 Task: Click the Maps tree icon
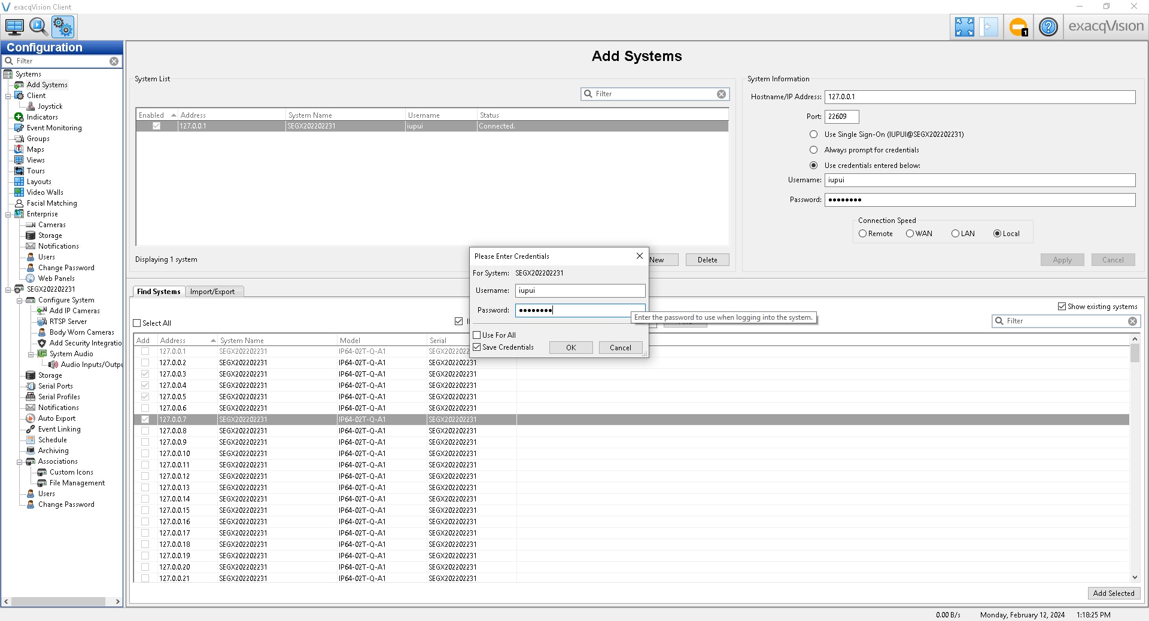click(19, 149)
